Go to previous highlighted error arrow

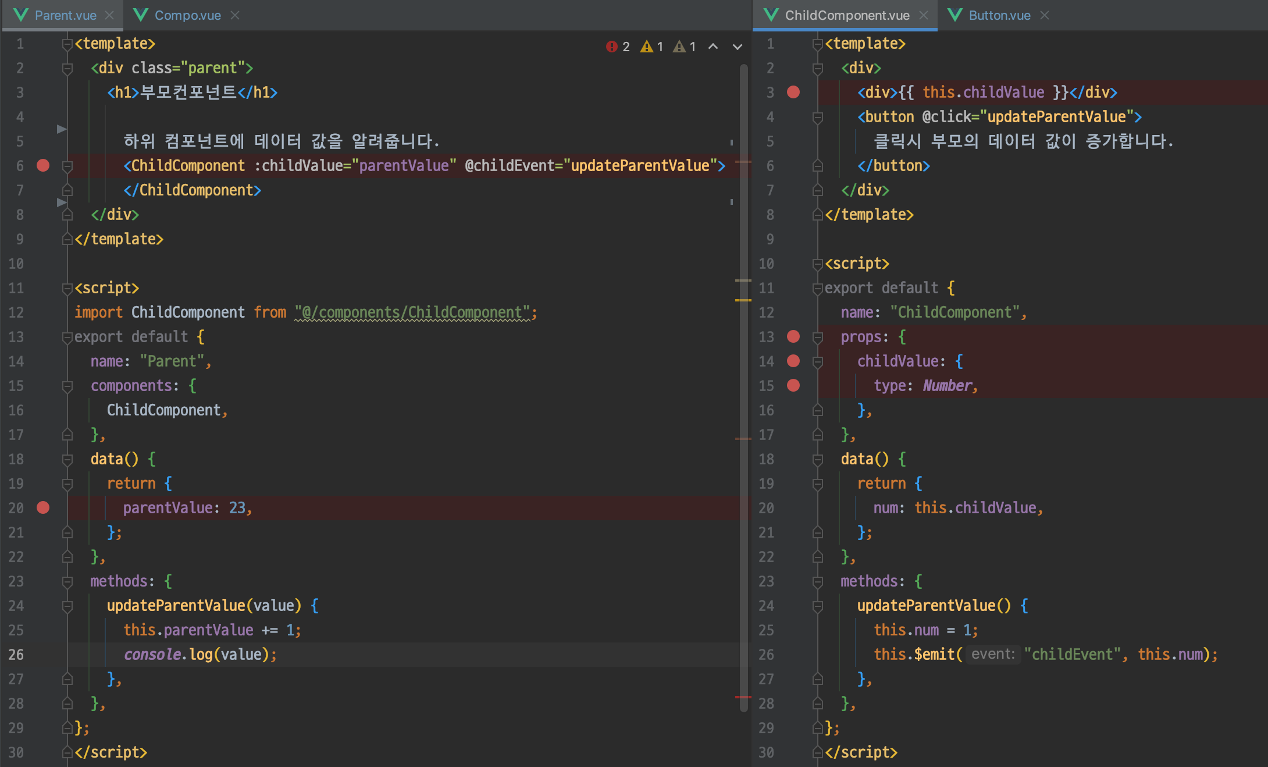(x=713, y=47)
